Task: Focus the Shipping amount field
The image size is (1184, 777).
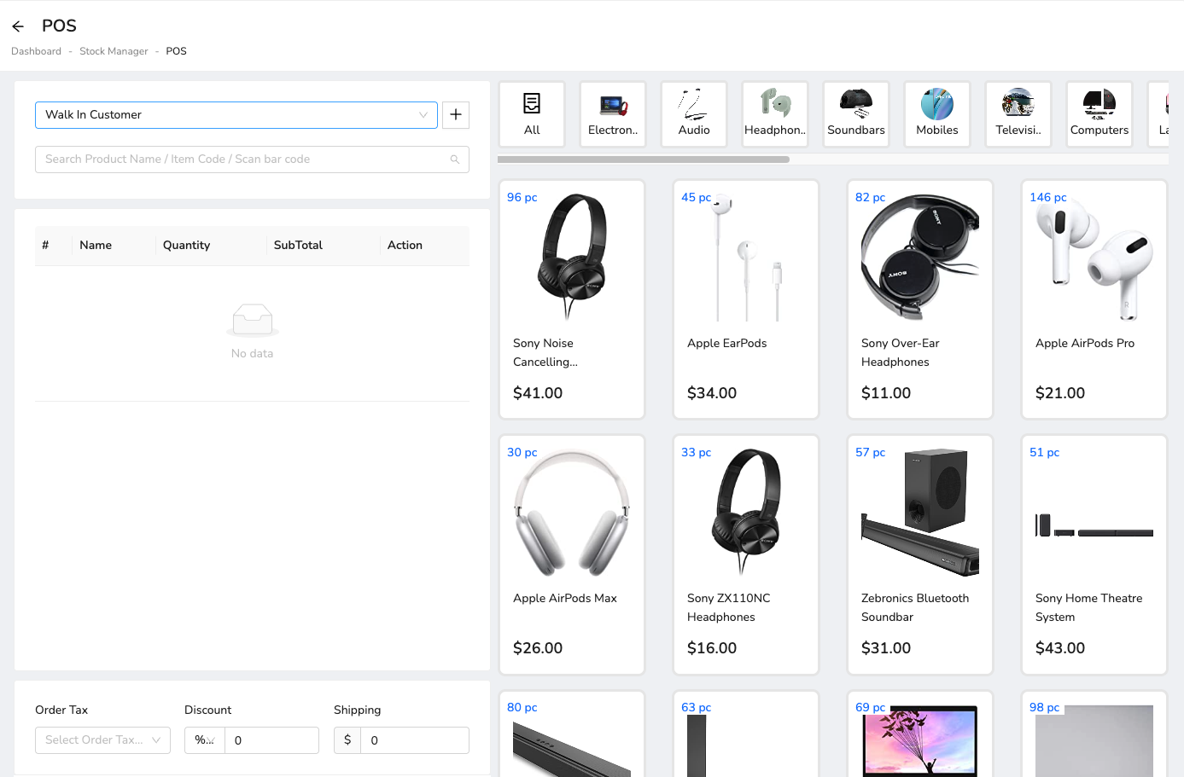Action: [x=414, y=740]
